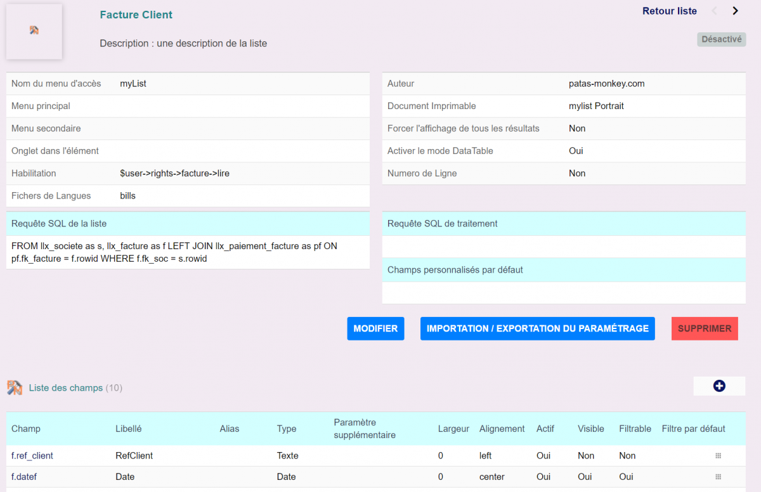Go to the previous list record arrow
Image resolution: width=761 pixels, height=492 pixels.
[x=715, y=11]
